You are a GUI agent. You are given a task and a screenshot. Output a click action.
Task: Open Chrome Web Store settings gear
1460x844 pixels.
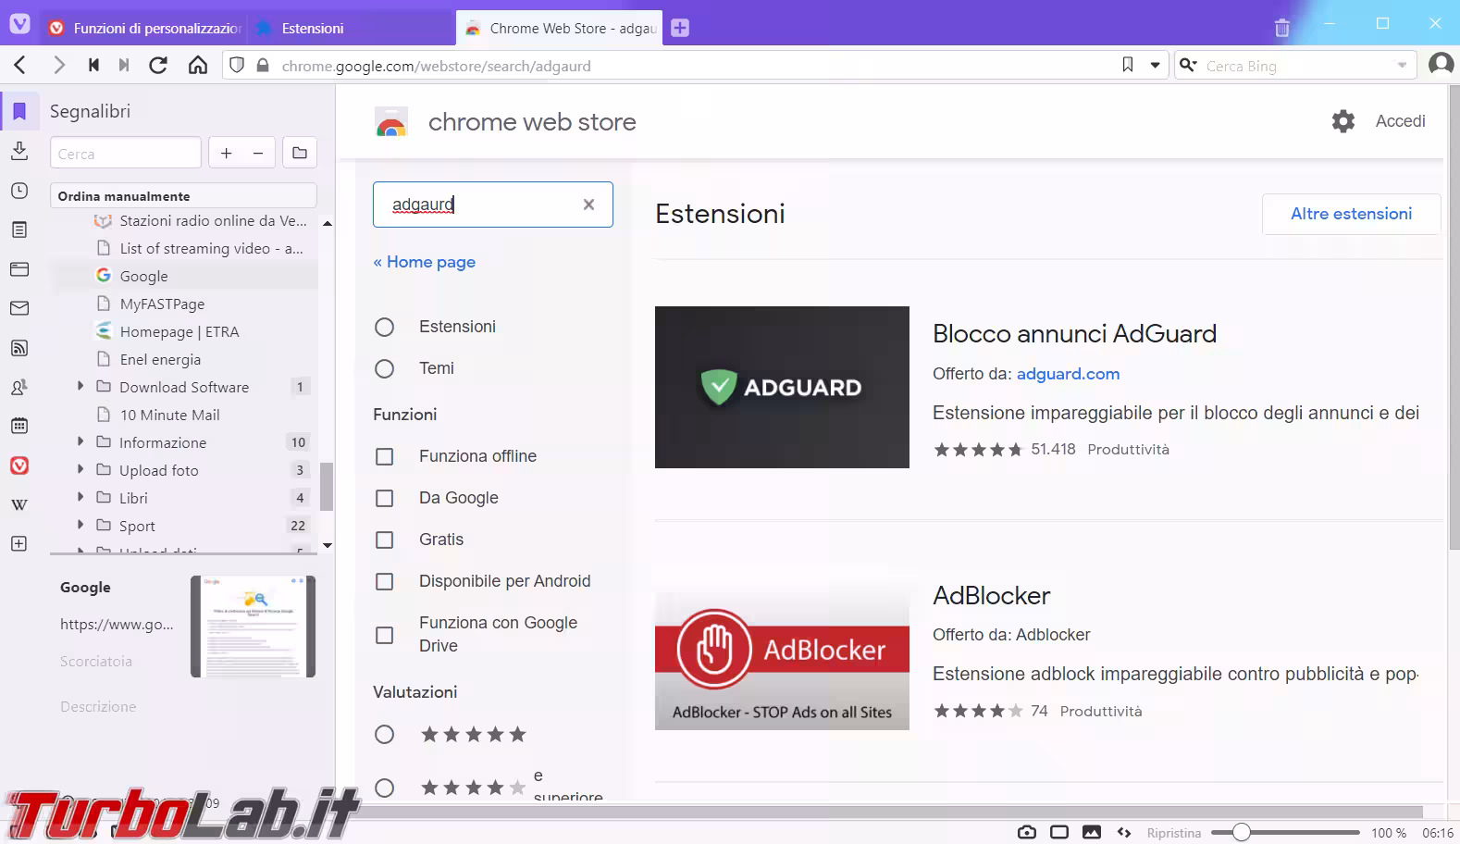pos(1342,121)
